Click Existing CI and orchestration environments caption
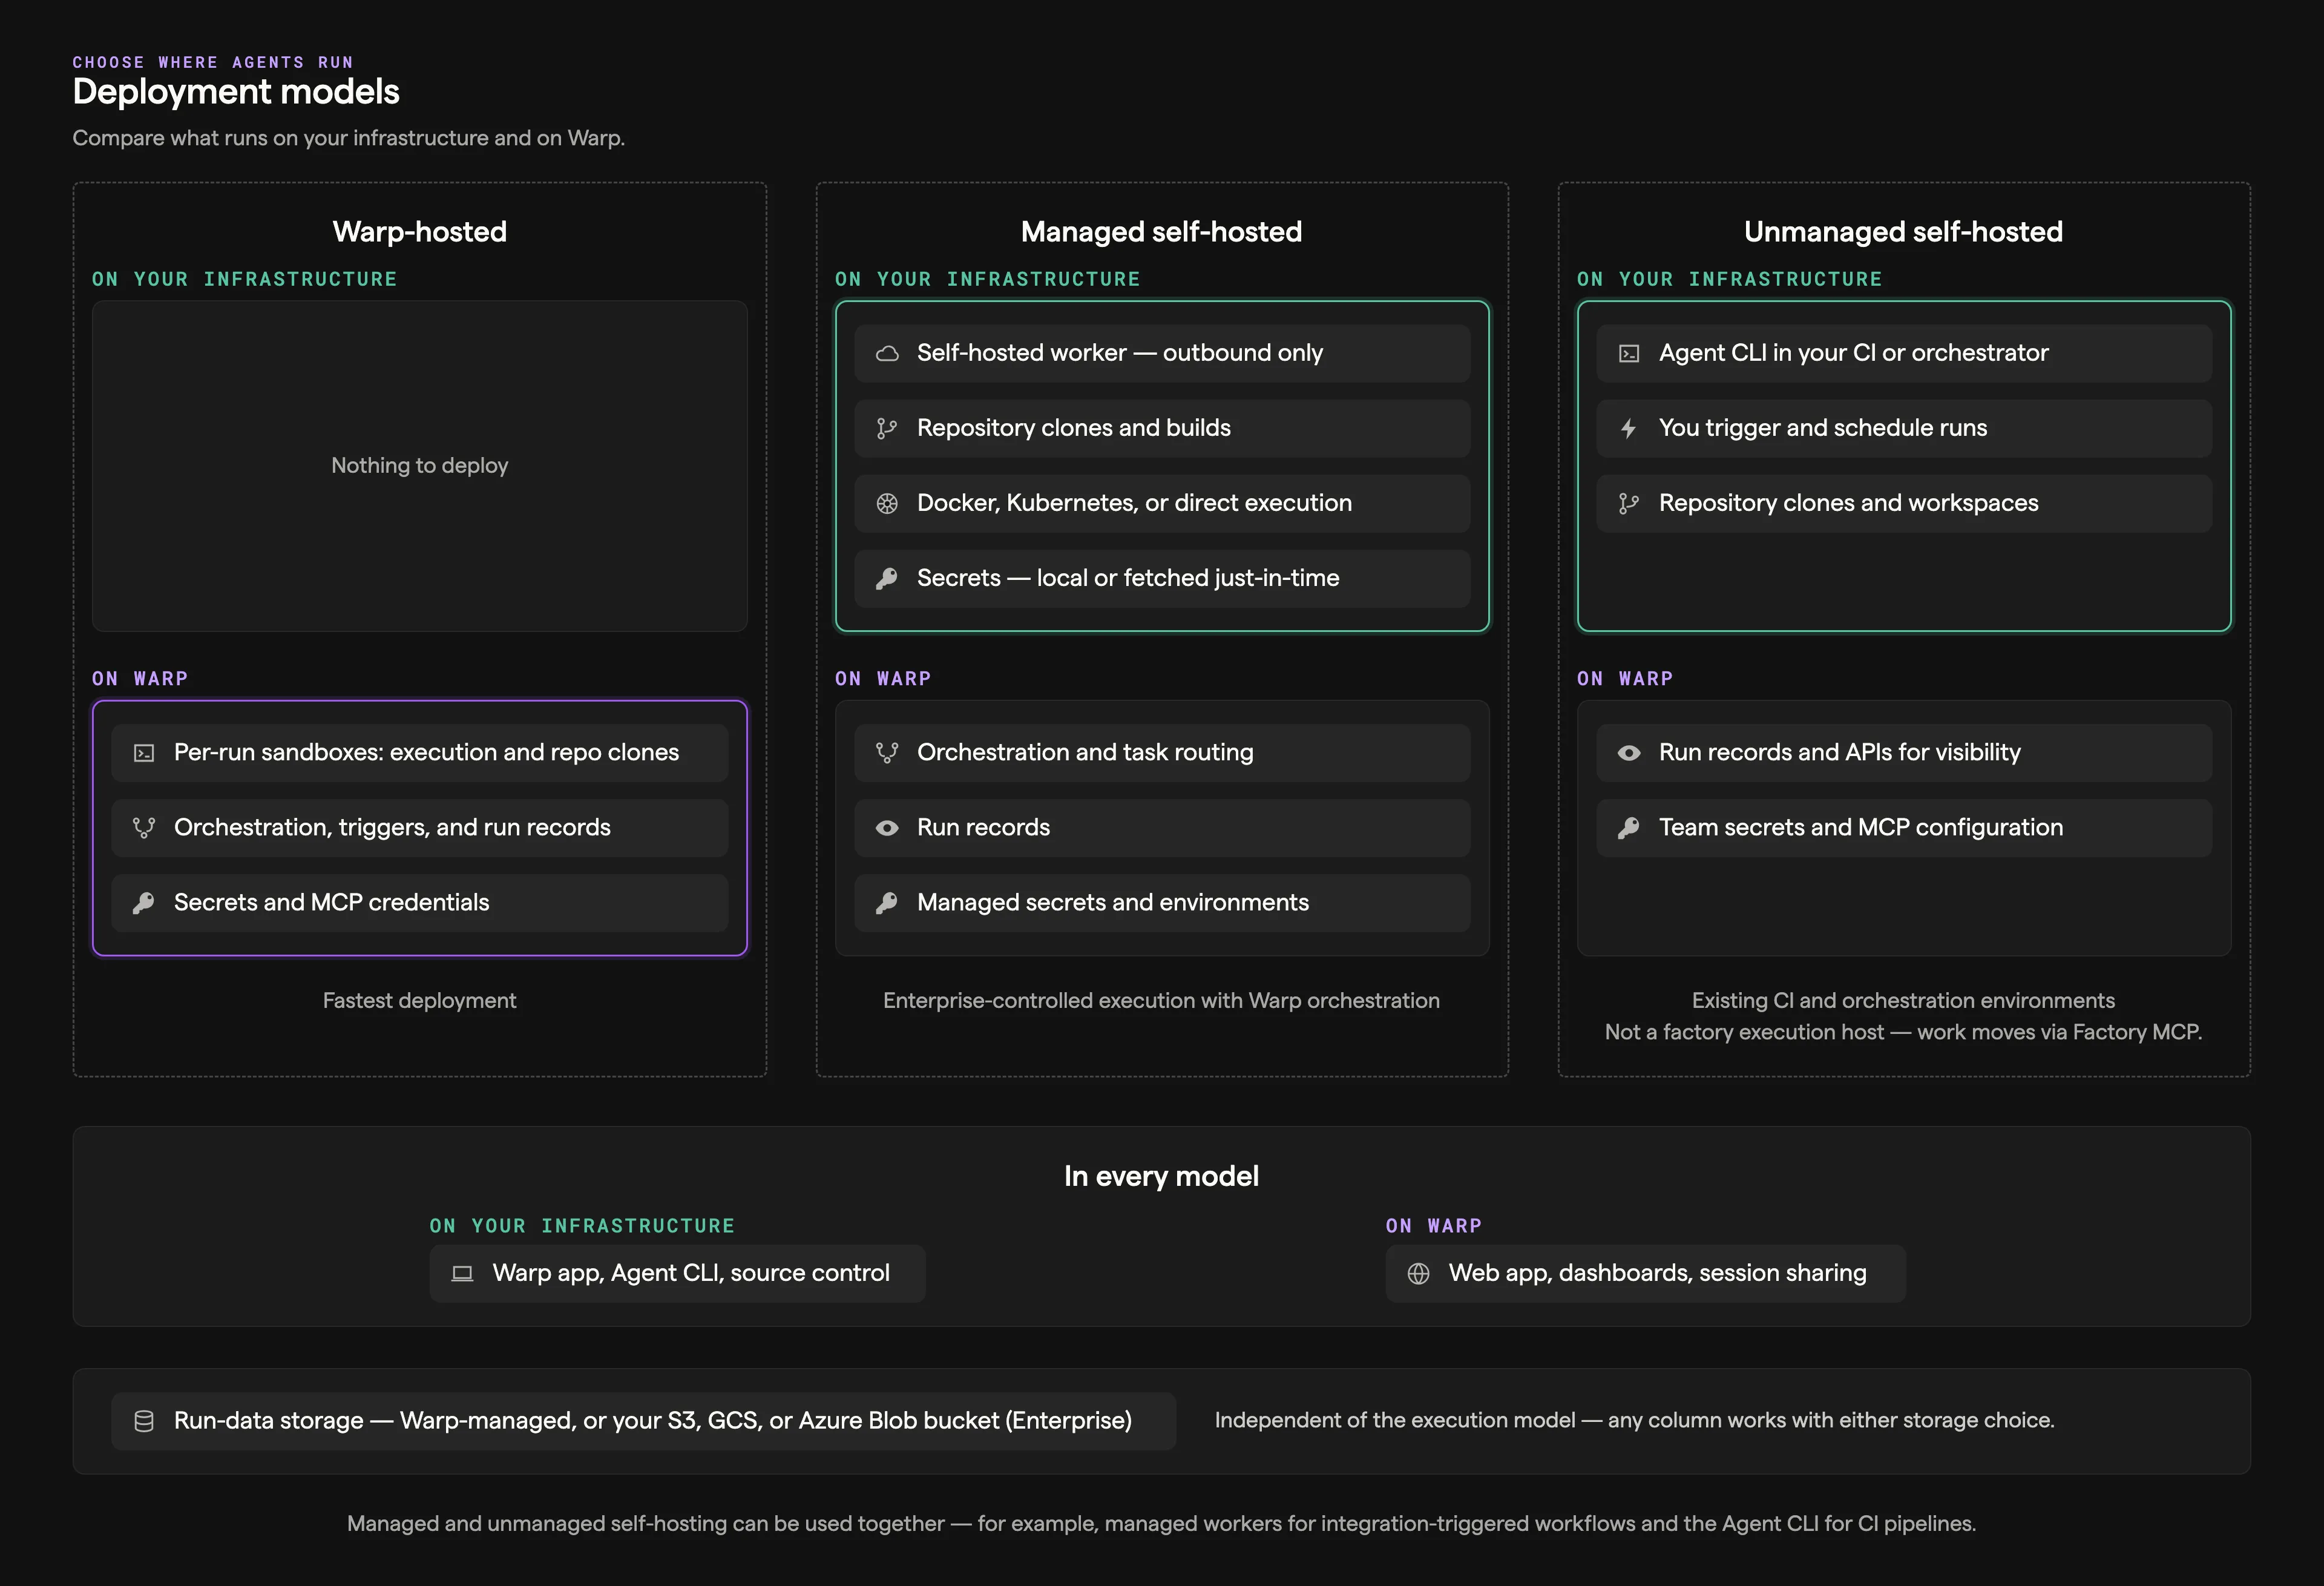Screen dimensions: 2324x1586 [1904, 1001]
